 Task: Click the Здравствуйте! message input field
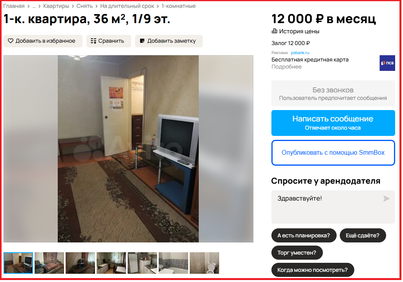tap(333, 207)
